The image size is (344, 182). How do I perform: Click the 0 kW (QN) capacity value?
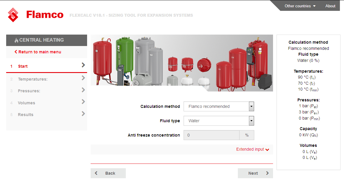309,135
